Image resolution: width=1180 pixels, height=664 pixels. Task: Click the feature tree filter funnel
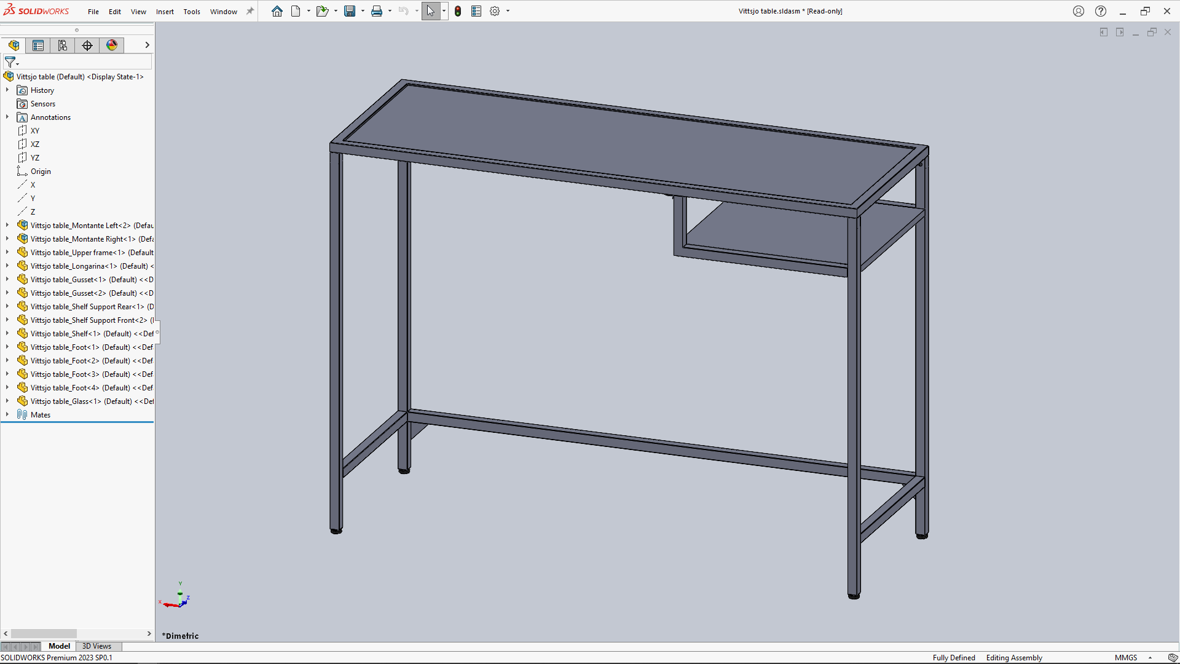10,62
